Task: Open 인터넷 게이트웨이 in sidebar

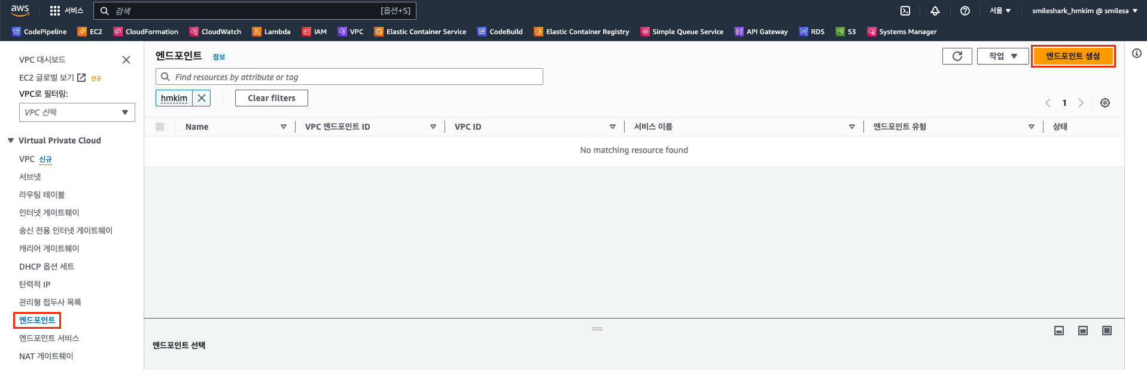Action: point(49,213)
